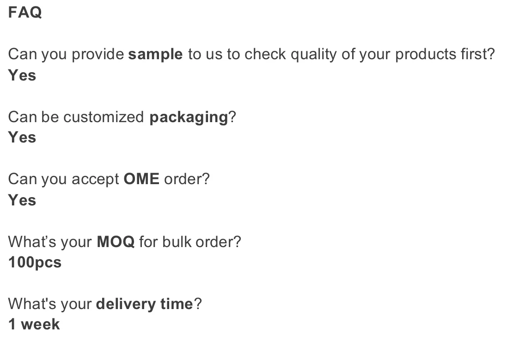The height and width of the screenshot is (347, 513).
Task: Click What's at start of delivery question
Action: [32, 304]
